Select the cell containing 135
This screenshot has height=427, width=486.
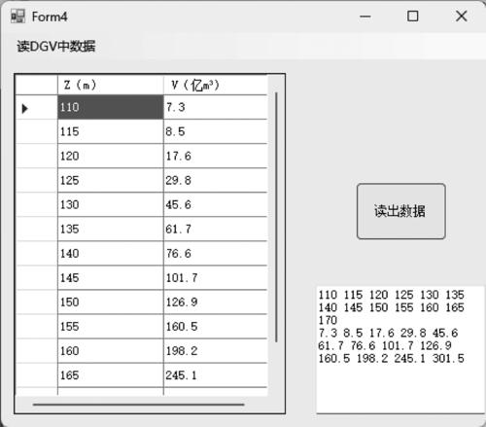point(111,230)
